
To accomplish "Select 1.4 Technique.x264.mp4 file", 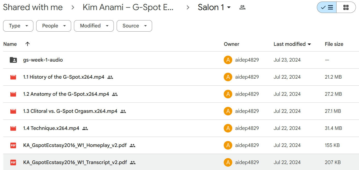I will [x=51, y=128].
